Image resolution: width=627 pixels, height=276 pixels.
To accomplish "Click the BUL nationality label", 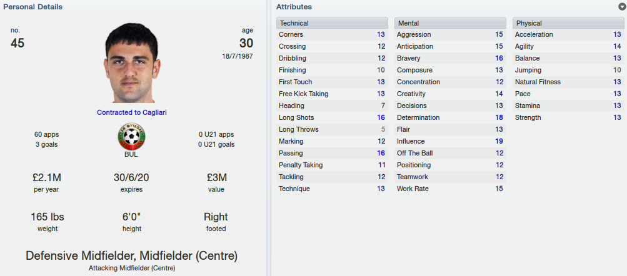I will point(131,155).
